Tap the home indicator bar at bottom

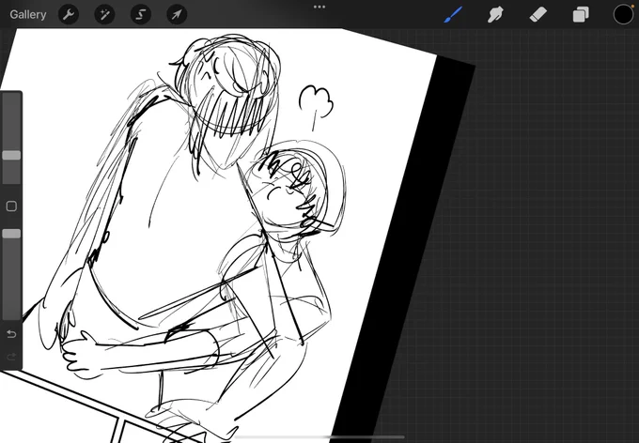pyautogui.click(x=319, y=437)
